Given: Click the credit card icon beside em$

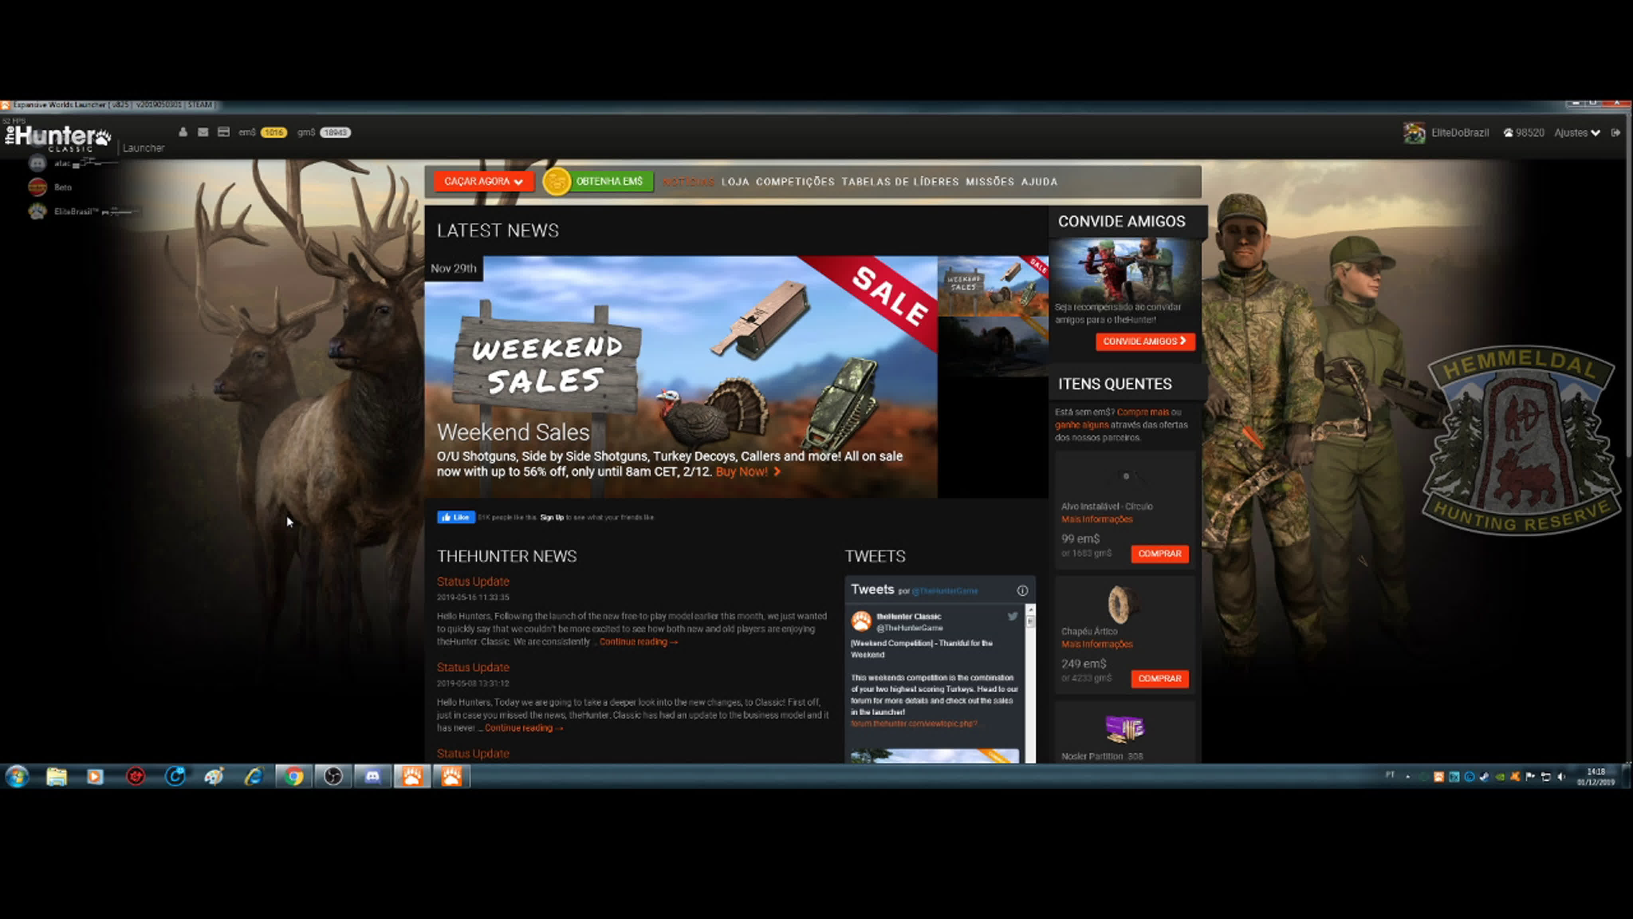Looking at the screenshot, I should coord(223,132).
